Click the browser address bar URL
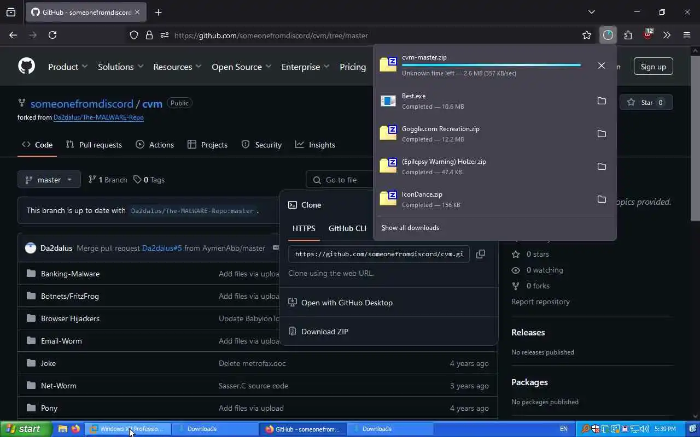Image resolution: width=700 pixels, height=437 pixels. pyautogui.click(x=271, y=36)
